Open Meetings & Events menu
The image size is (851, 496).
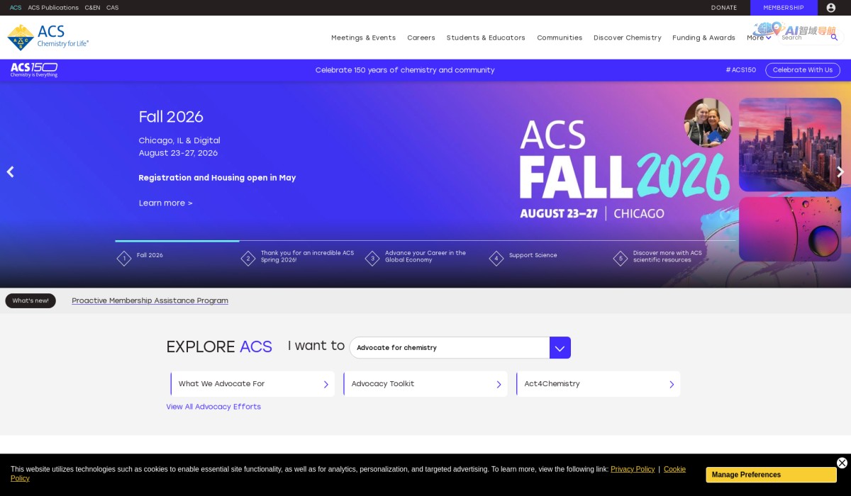[x=363, y=38]
